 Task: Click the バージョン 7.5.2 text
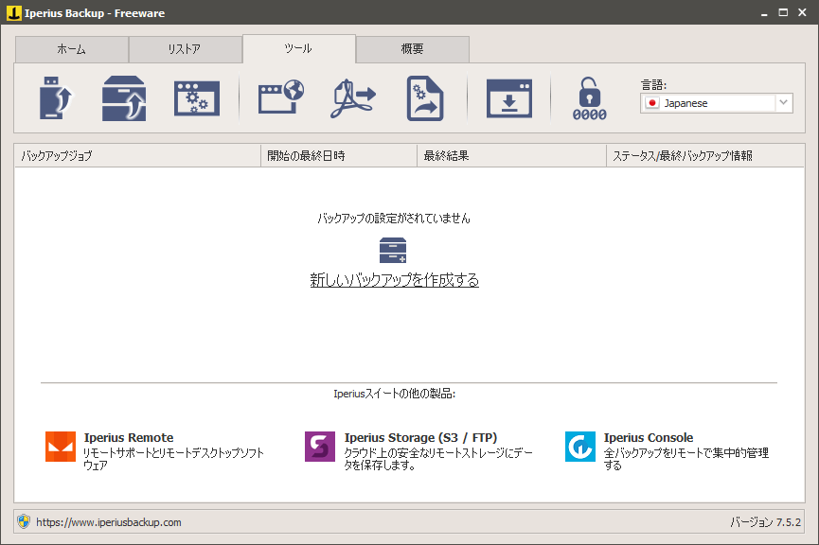tap(765, 522)
